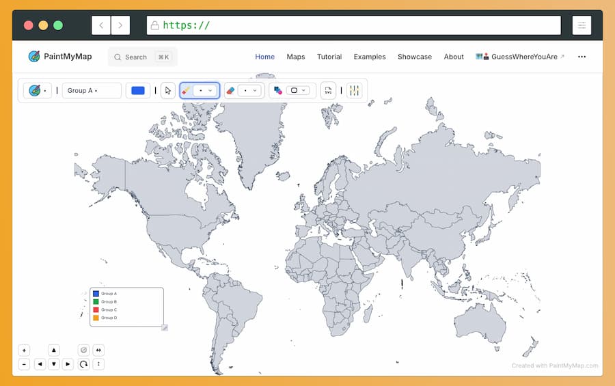Pan map down with down arrow
Image resolution: width=615 pixels, height=386 pixels.
54,364
